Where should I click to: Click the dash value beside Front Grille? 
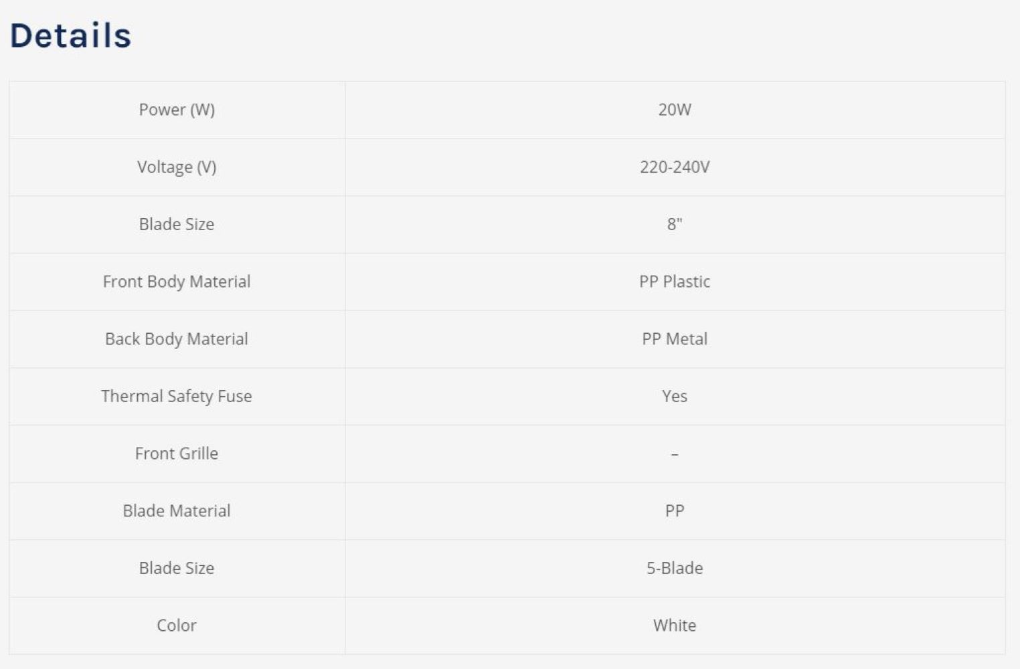pos(675,454)
